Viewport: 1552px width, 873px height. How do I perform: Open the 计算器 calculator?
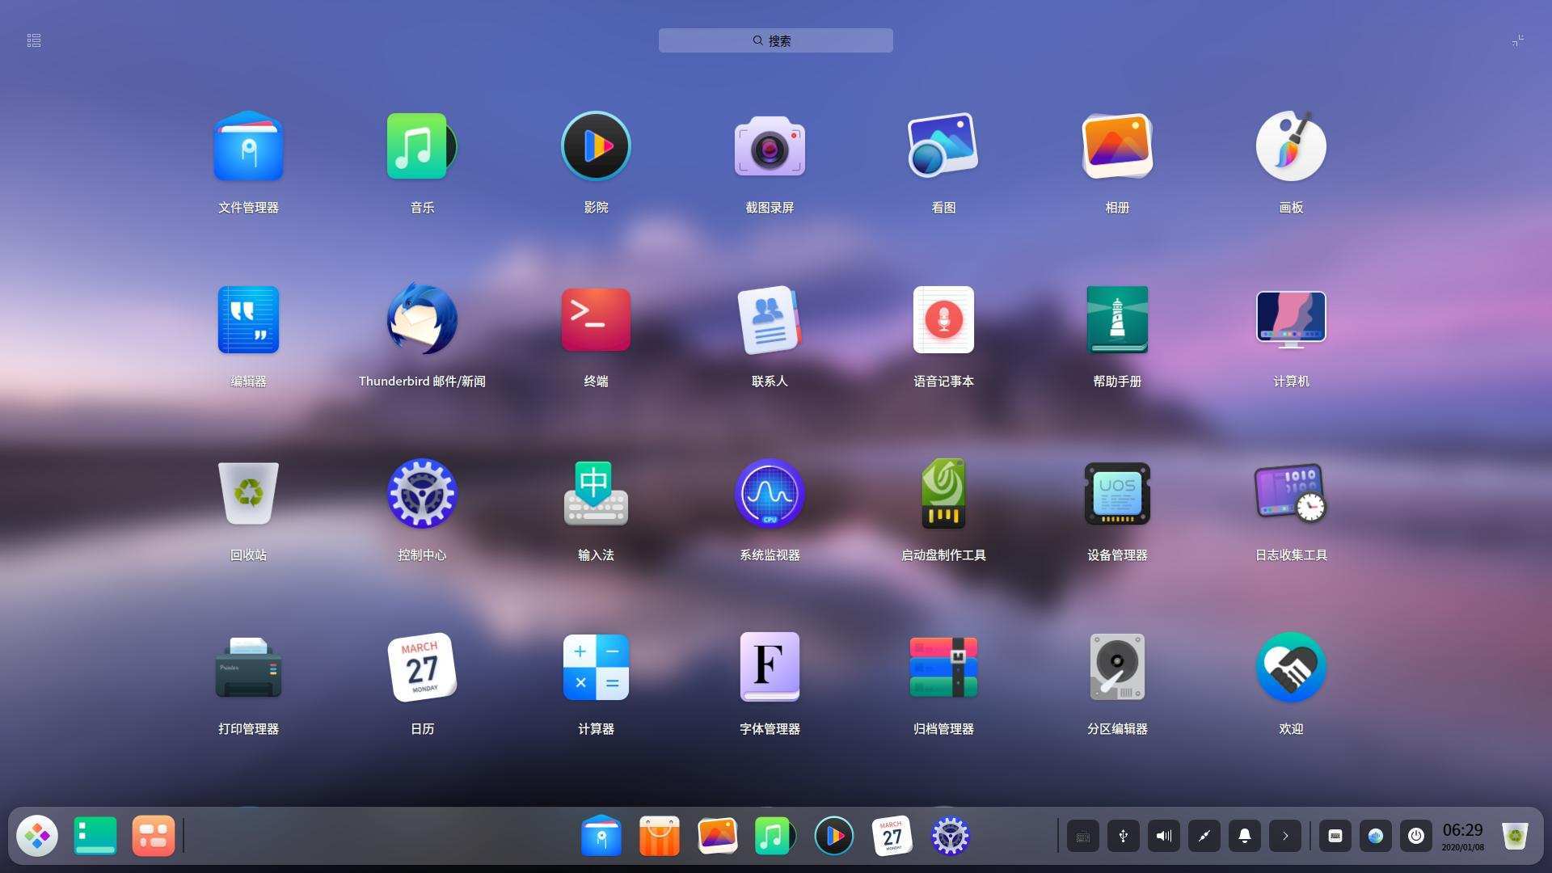[596, 668]
